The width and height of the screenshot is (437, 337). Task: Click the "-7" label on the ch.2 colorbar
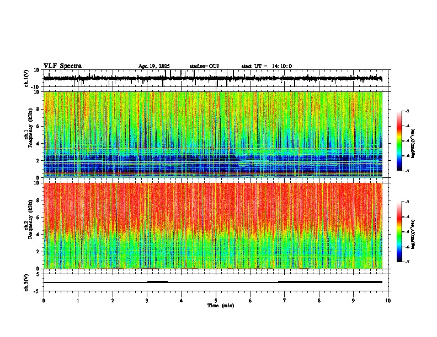pos(407,262)
